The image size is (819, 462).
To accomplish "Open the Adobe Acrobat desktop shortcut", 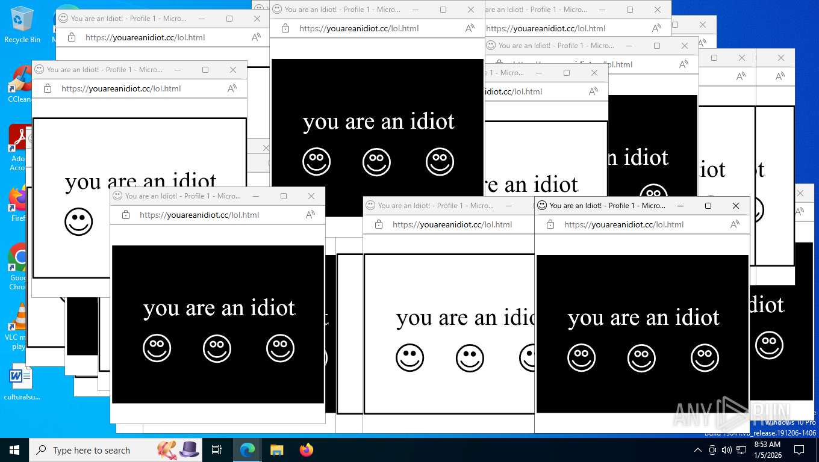I will 18,148.
